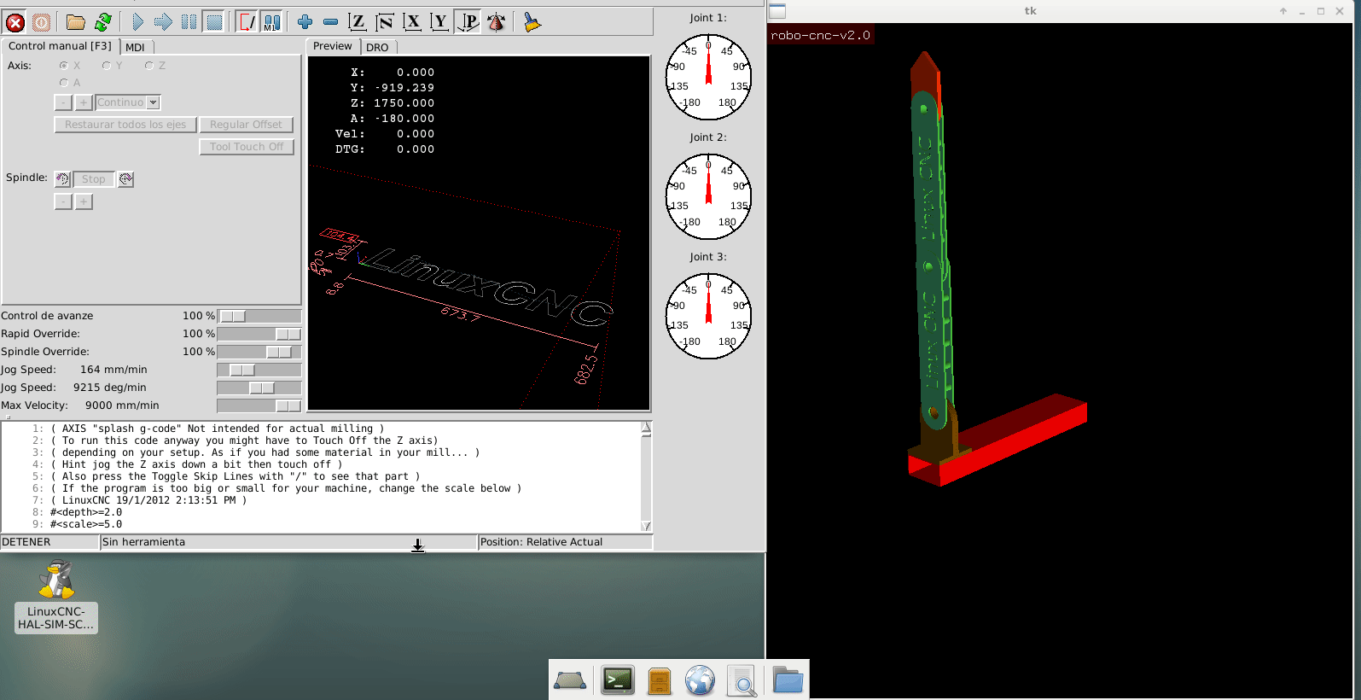The height and width of the screenshot is (700, 1361).
Task: Adjust Jog Speed deg/min slider
Action: click(259, 388)
